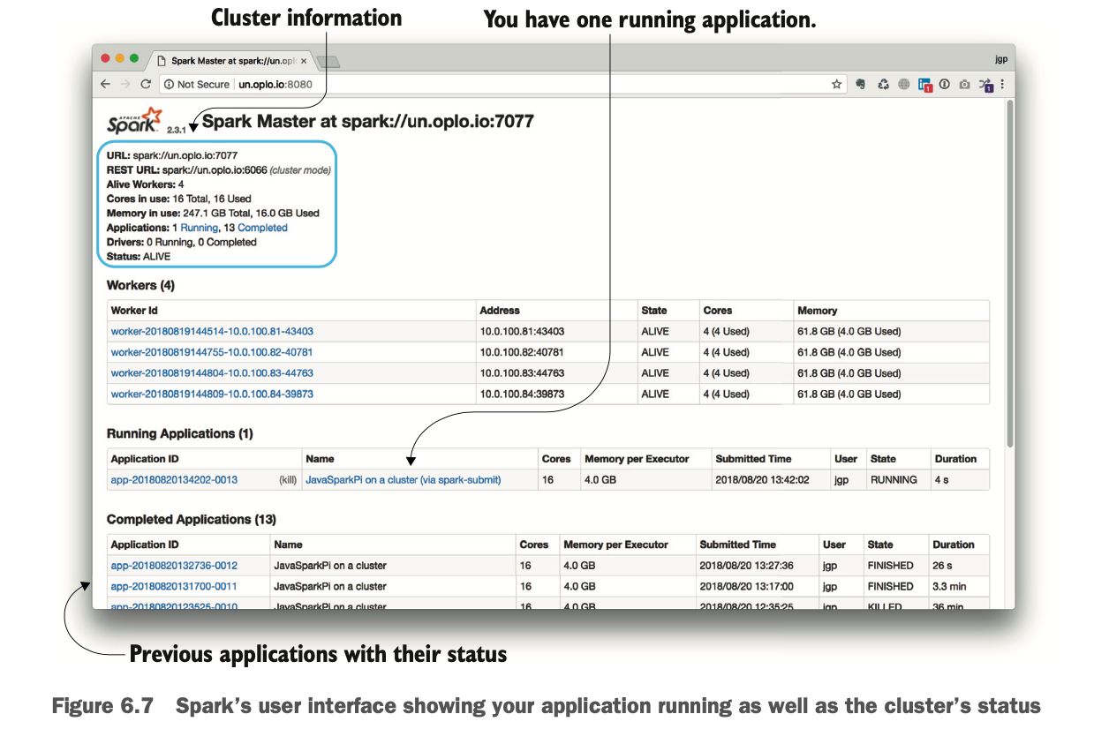Click the globe extension icon
This screenshot has height=729, width=1109.
pyautogui.click(x=903, y=84)
